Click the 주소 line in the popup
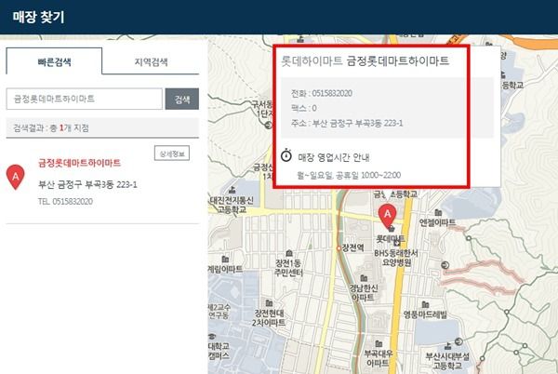 (x=347, y=123)
